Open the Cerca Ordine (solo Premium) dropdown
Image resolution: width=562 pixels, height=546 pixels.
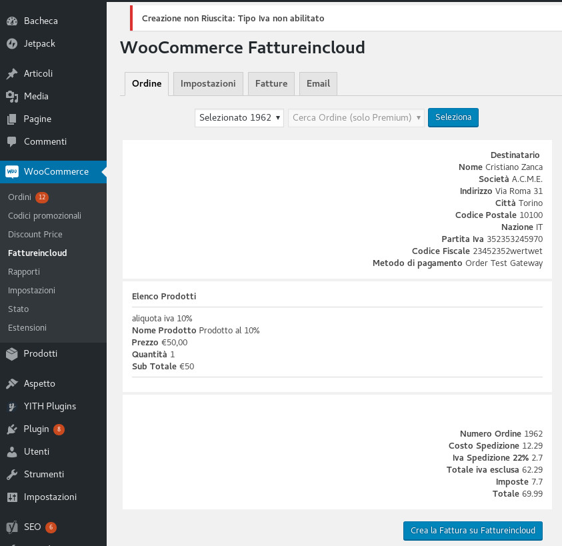click(356, 117)
